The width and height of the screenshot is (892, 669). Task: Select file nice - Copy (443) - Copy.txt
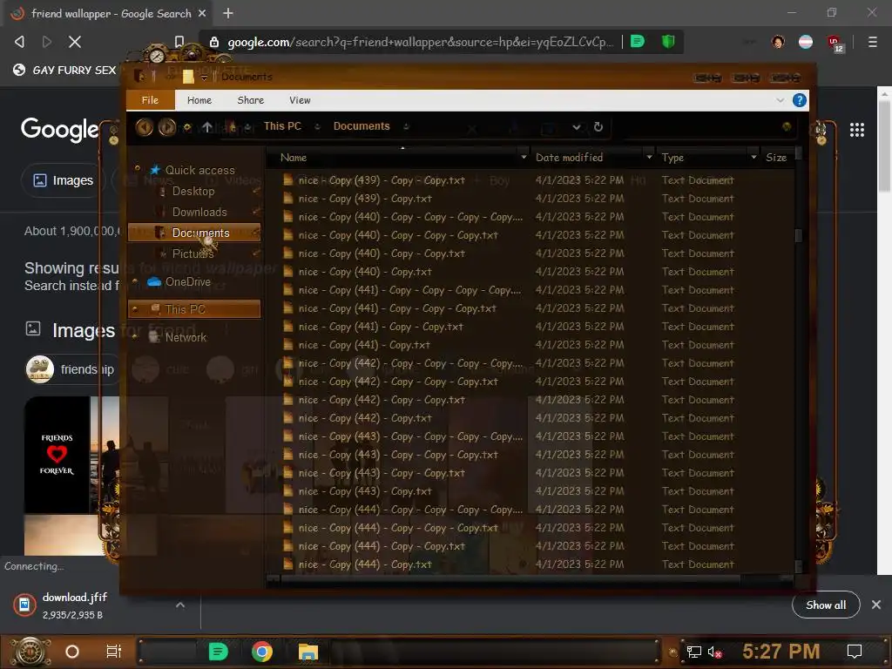tap(365, 491)
